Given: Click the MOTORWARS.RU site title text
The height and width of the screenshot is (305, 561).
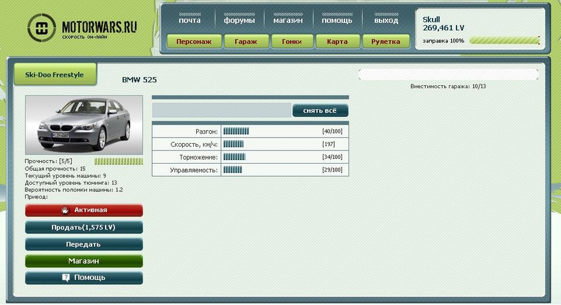Looking at the screenshot, I should pyautogui.click(x=100, y=27).
